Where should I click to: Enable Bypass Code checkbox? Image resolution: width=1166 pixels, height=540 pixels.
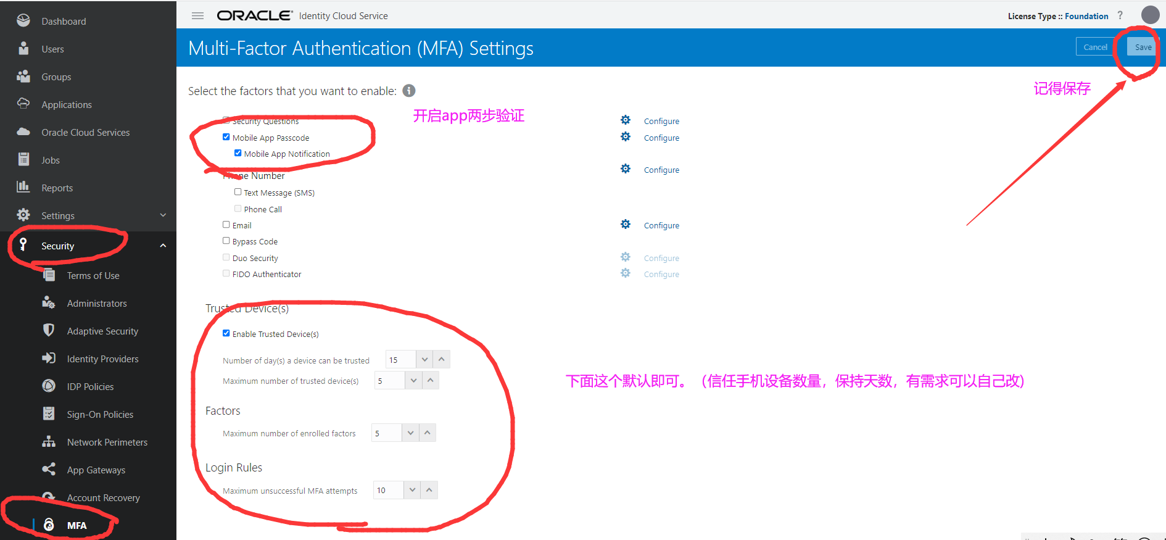pyautogui.click(x=226, y=241)
